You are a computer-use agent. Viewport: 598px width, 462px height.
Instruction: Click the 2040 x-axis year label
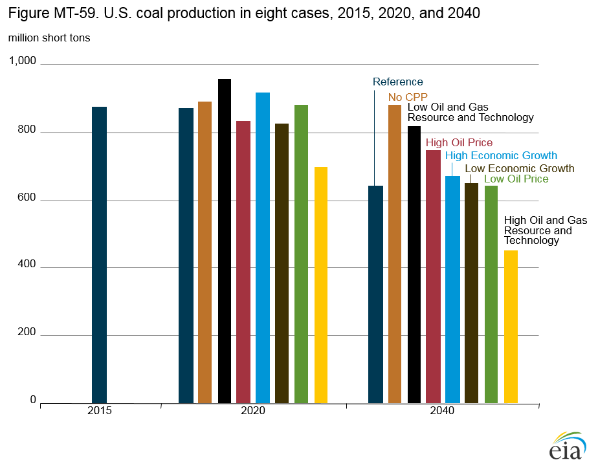pyautogui.click(x=443, y=411)
